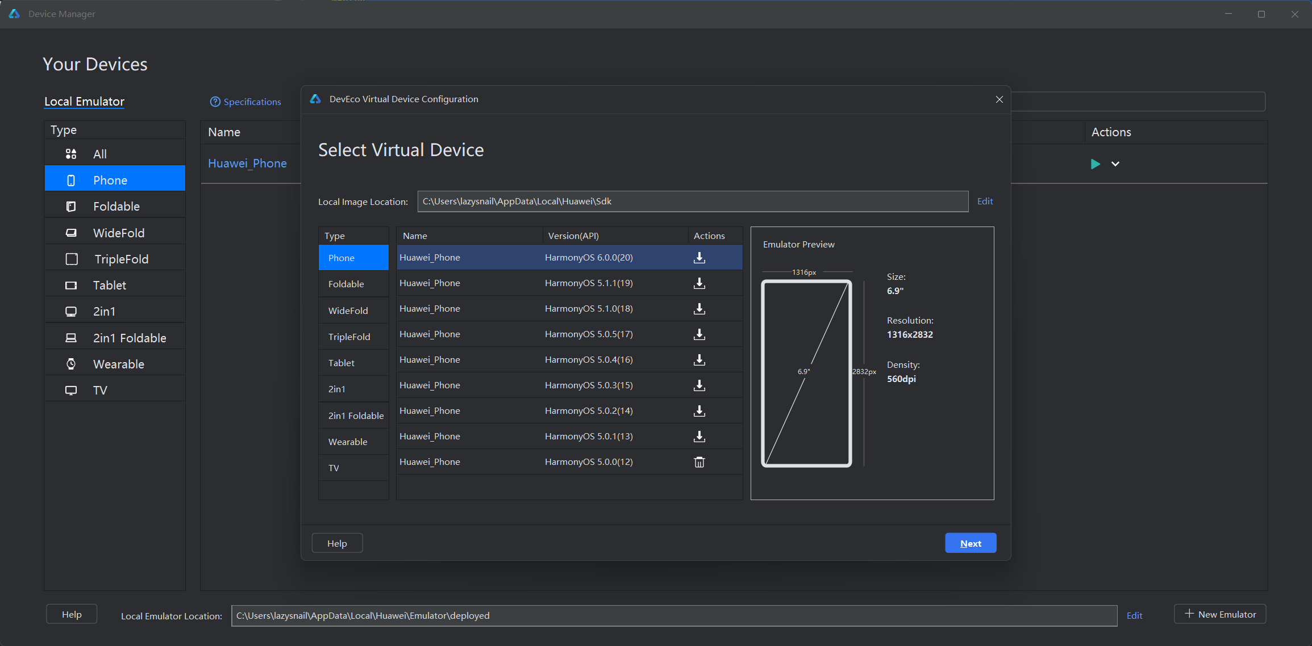1312x646 pixels.
Task: Show All device types in the sidebar
Action: tap(100, 154)
